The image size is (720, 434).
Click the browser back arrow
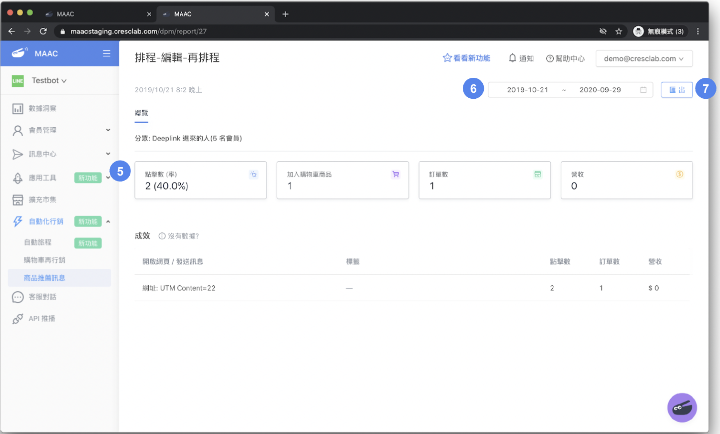11,31
